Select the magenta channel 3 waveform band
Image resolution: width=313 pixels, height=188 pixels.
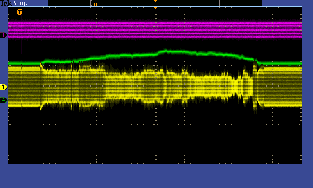[x=117, y=29]
